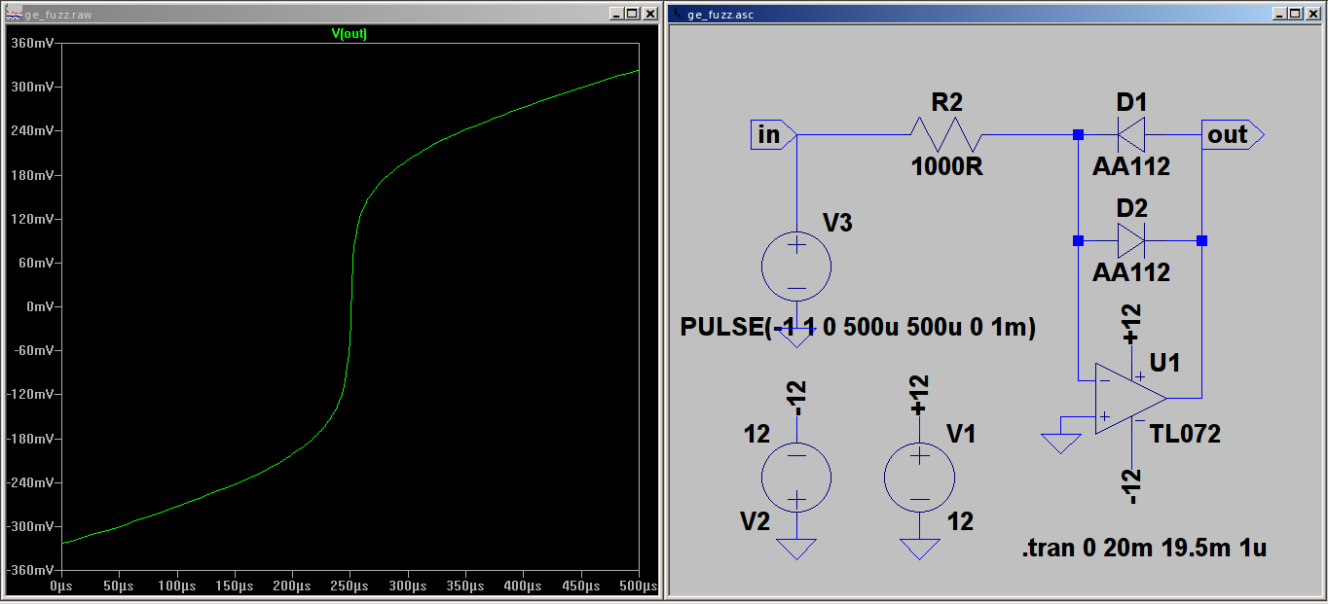Image resolution: width=1328 pixels, height=604 pixels.
Task: Click the ground symbol at op-amp input
Action: [1060, 443]
